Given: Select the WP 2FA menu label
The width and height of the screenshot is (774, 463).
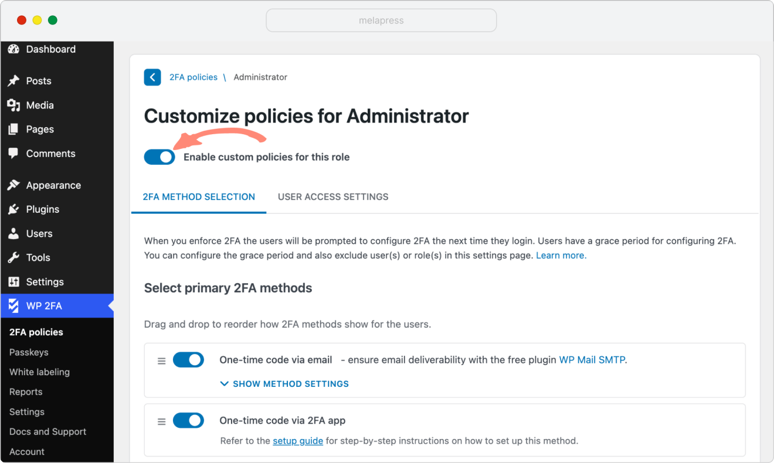Looking at the screenshot, I should click(x=44, y=306).
